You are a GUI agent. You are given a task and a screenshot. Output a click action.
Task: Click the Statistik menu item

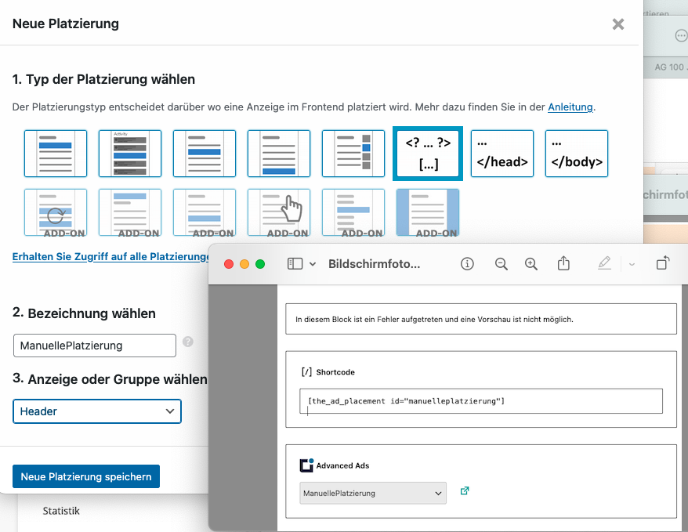click(61, 511)
